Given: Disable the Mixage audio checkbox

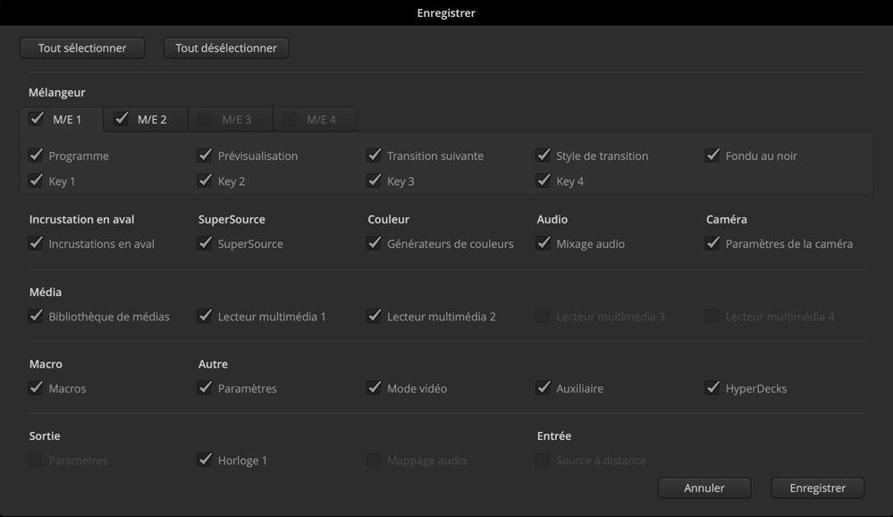Looking at the screenshot, I should [x=543, y=243].
